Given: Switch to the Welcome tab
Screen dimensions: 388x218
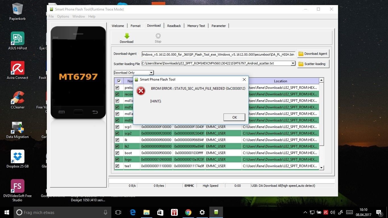Looking at the screenshot, I should [x=118, y=26].
